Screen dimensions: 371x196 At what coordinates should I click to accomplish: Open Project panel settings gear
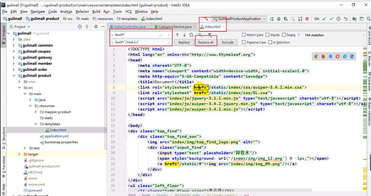(x=96, y=27)
